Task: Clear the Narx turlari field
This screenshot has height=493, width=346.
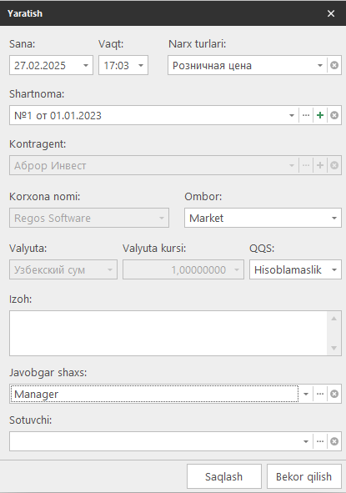Action: pyautogui.click(x=334, y=65)
